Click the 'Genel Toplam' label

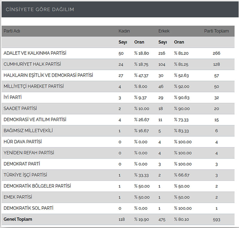18,219
